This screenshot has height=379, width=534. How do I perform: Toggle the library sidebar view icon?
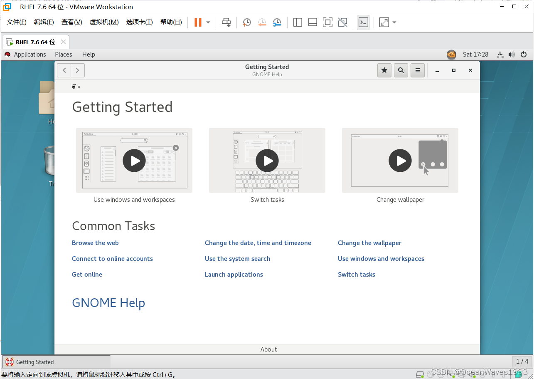298,22
